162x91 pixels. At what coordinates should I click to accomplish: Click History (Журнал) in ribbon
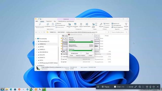pos(106,27)
